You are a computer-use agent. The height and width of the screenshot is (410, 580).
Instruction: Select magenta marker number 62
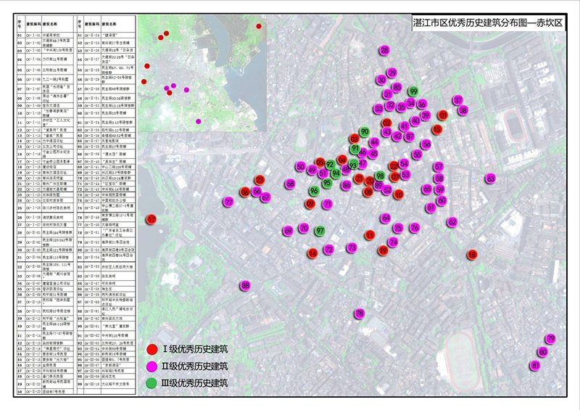point(452,221)
